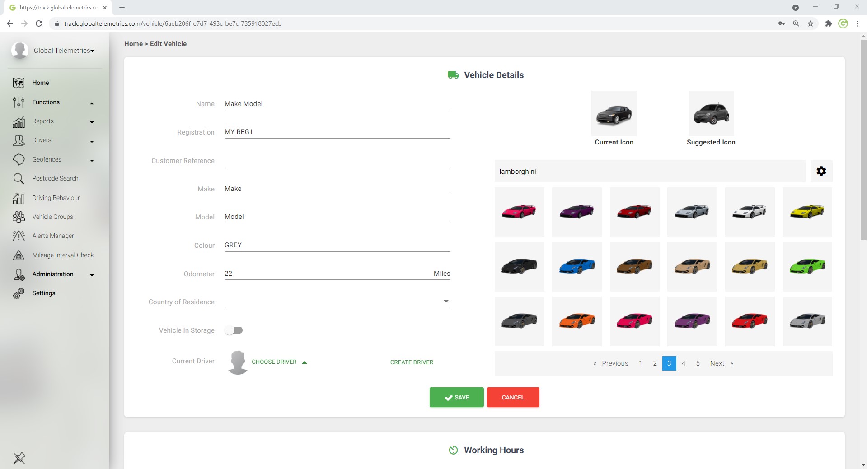
Task: Open the Postcode Search magnifier icon
Action: click(19, 179)
